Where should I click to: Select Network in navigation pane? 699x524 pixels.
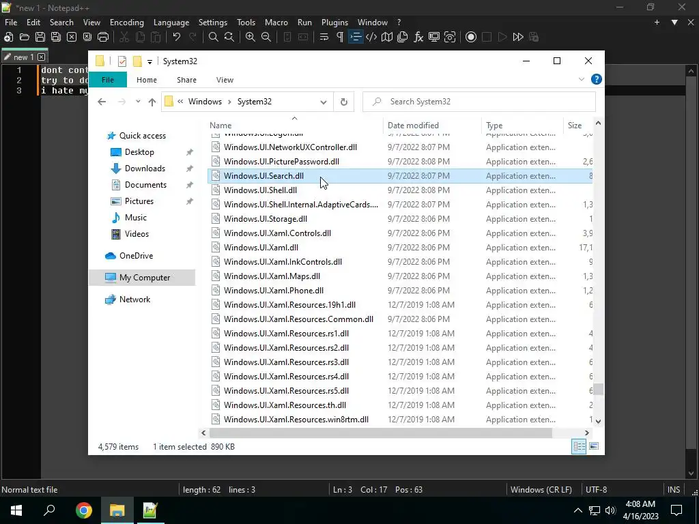pos(134,300)
